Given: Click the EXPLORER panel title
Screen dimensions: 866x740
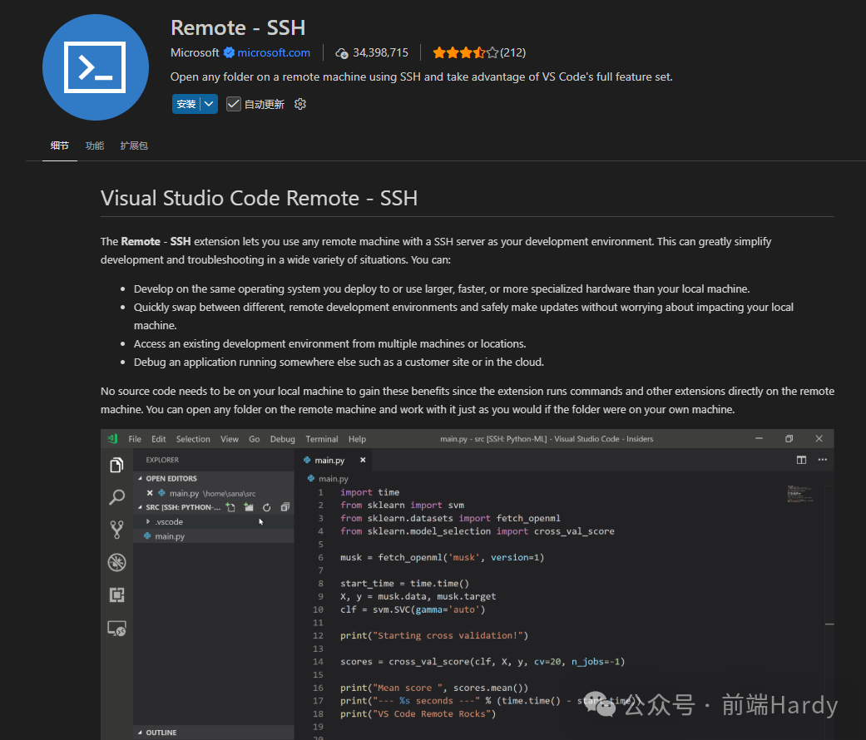Looking at the screenshot, I should pos(162,460).
